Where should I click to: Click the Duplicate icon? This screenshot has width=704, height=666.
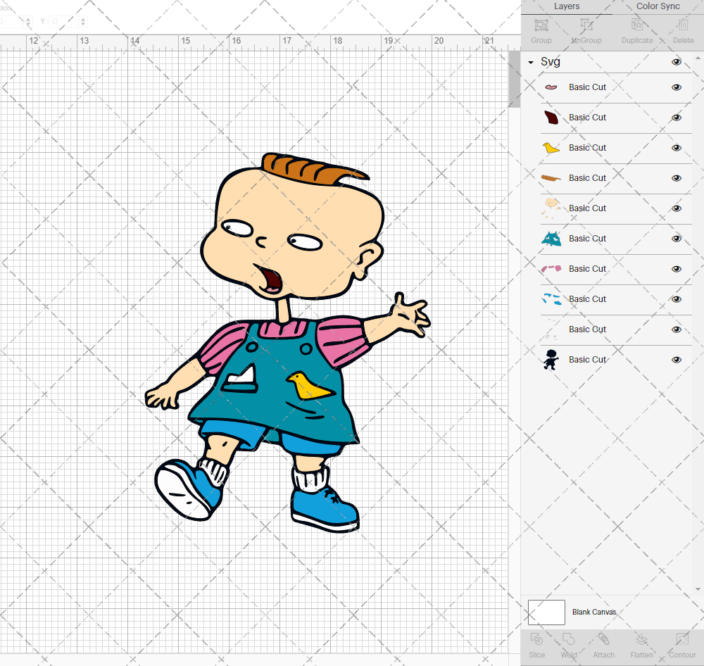coord(637,25)
